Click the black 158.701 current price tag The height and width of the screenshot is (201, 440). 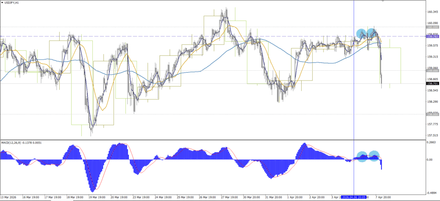point(432,84)
